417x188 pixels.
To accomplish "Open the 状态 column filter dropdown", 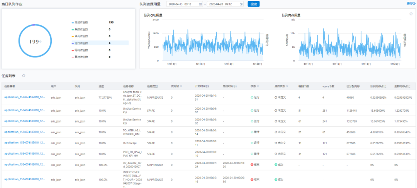I will click(x=258, y=86).
